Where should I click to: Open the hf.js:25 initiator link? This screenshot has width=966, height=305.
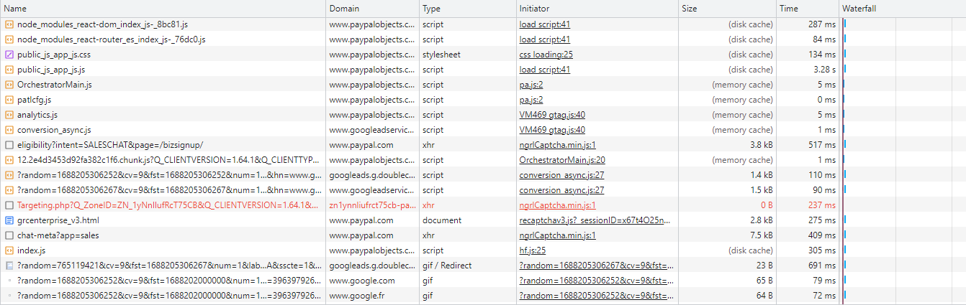point(533,250)
